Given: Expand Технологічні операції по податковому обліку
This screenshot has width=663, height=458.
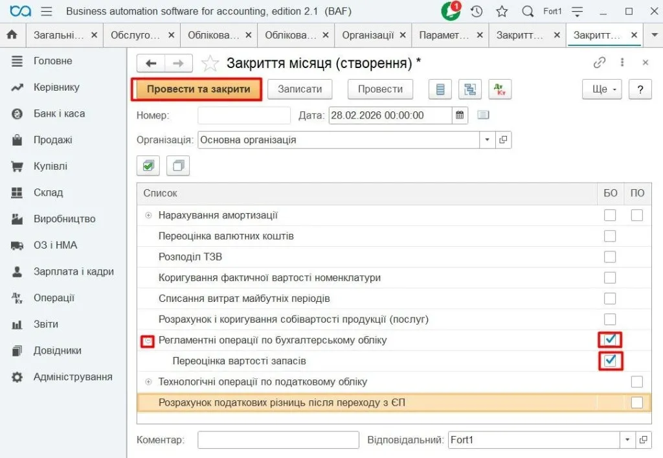Looking at the screenshot, I should [148, 382].
